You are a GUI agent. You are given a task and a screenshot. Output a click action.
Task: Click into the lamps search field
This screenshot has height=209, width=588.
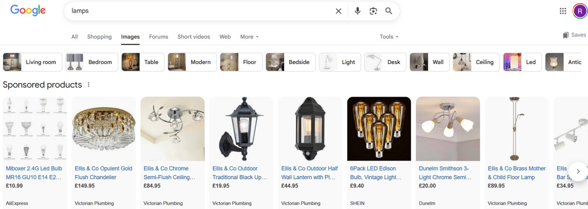[x=198, y=11]
